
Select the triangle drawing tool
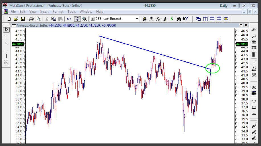click(254, 114)
